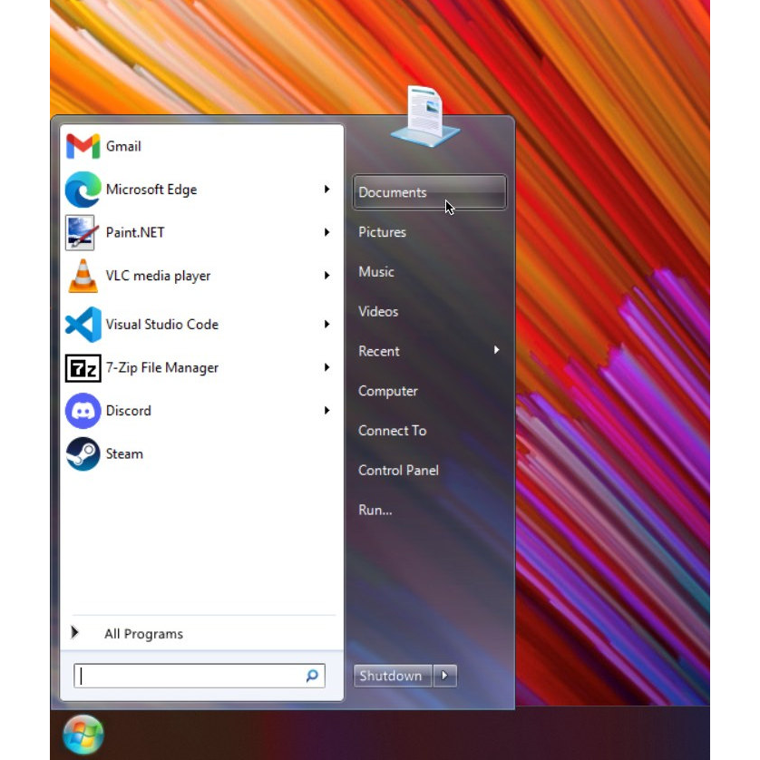The height and width of the screenshot is (760, 760).
Task: Expand Microsoft Edge jump list arrow
Action: tap(327, 189)
